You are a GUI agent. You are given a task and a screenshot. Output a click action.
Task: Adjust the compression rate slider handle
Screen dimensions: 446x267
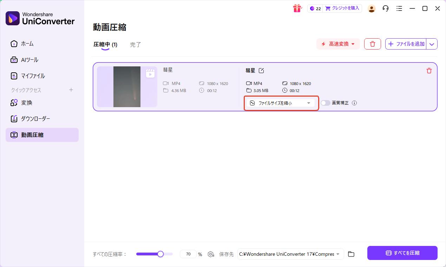click(x=160, y=254)
